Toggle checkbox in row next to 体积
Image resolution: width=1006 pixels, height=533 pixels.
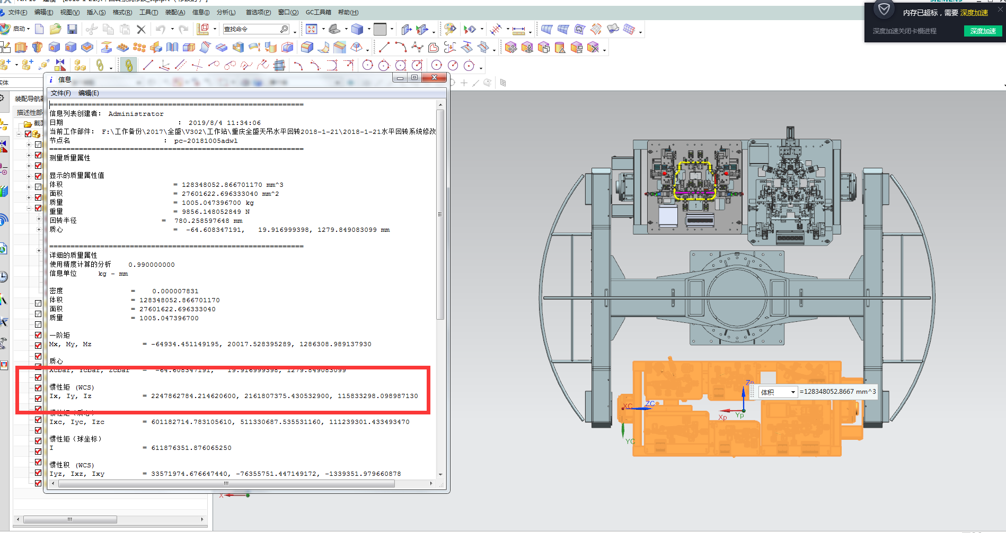pos(38,187)
